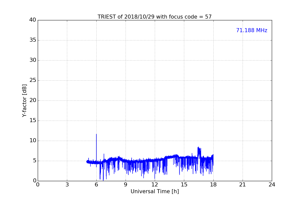Click the Y-factor [dB] axis label
302x201 pixels.
coord(24,100)
